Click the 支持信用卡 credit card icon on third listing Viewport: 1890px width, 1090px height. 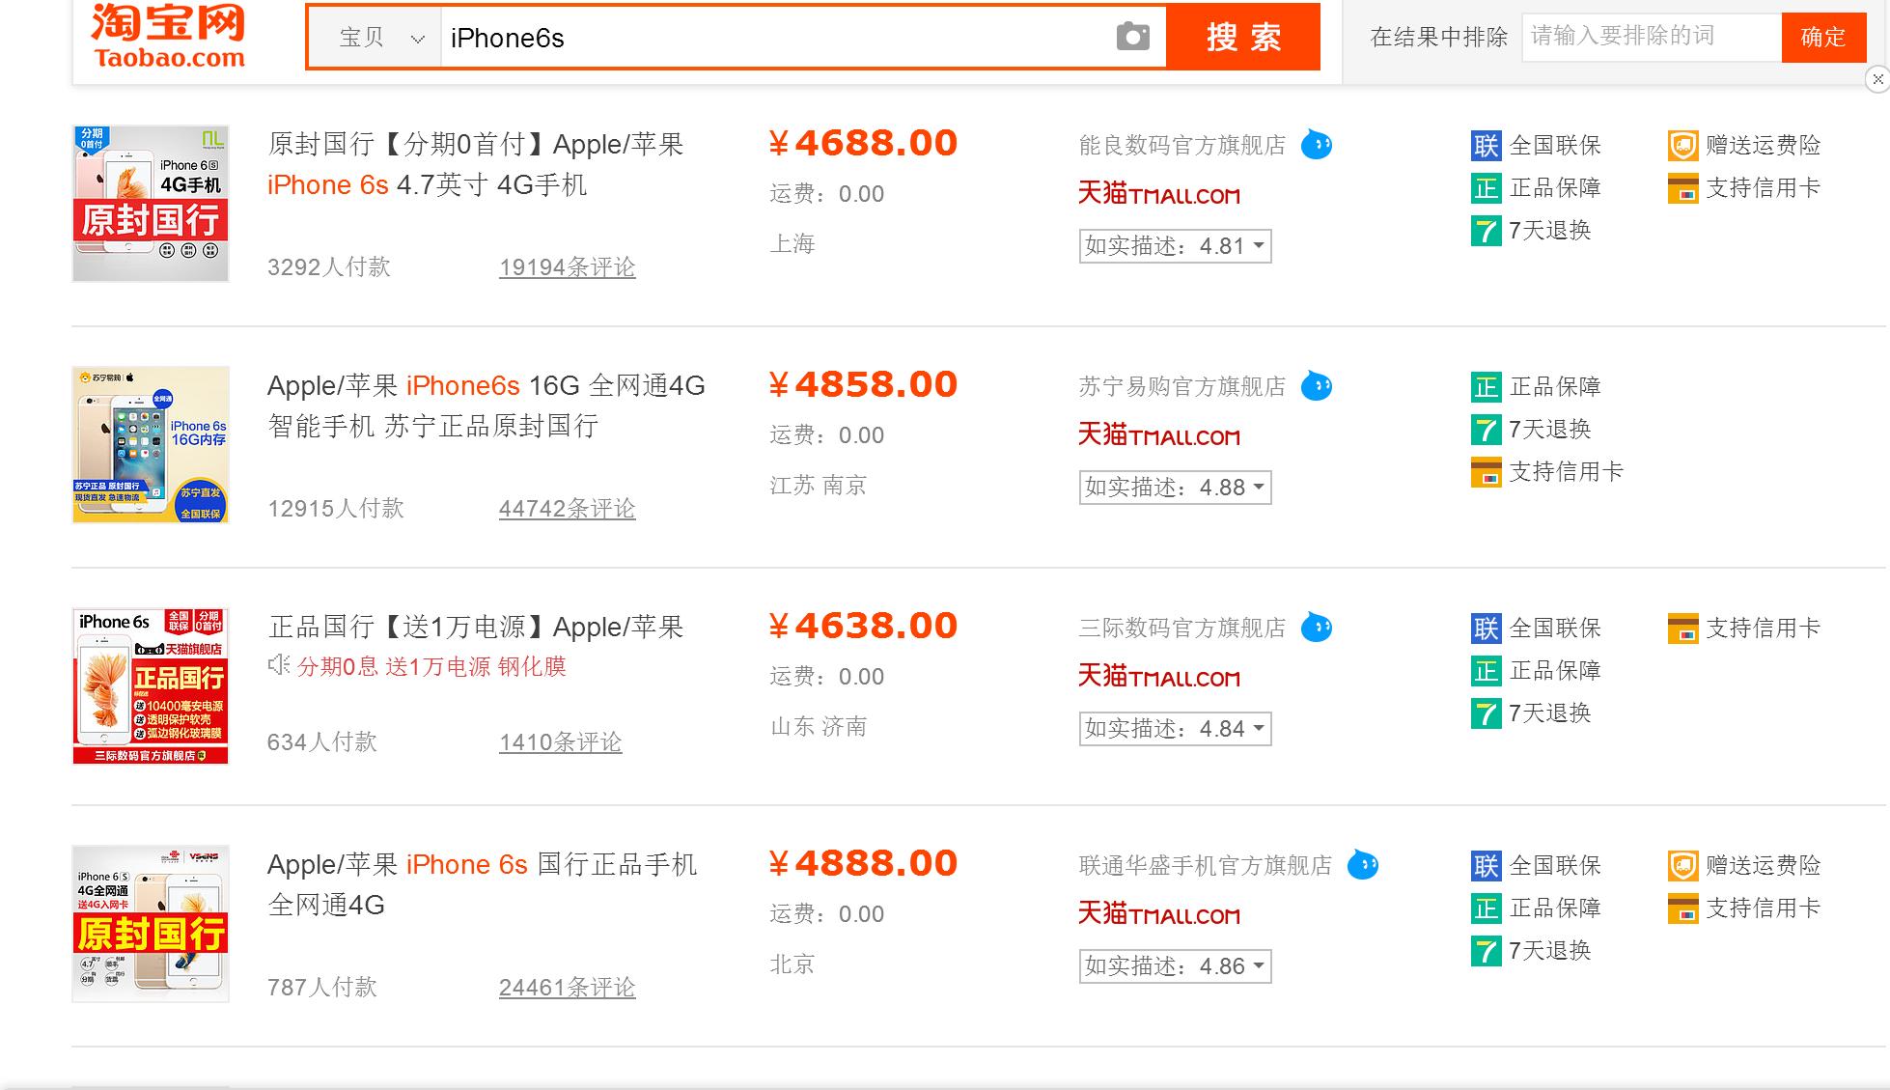[x=1682, y=629]
